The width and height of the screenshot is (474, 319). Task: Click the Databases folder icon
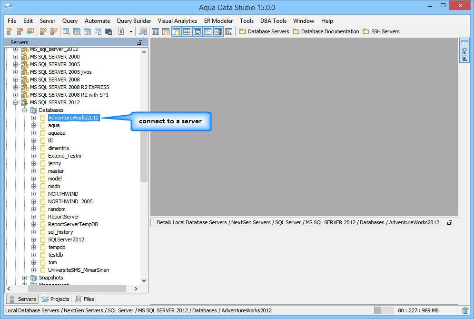point(34,110)
